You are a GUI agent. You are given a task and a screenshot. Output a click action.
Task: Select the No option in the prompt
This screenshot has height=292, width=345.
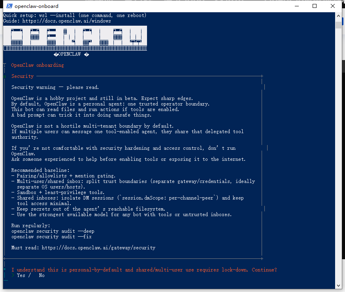pos(41,275)
